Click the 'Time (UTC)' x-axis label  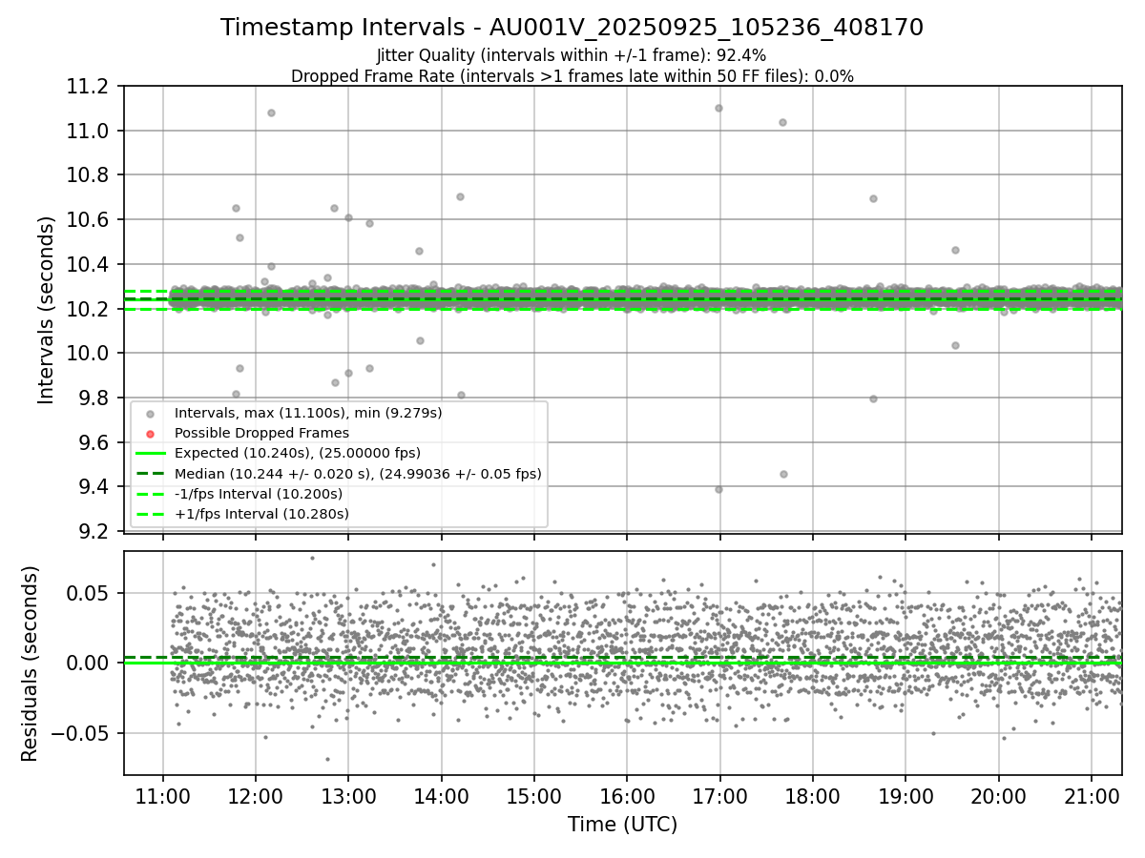(622, 825)
